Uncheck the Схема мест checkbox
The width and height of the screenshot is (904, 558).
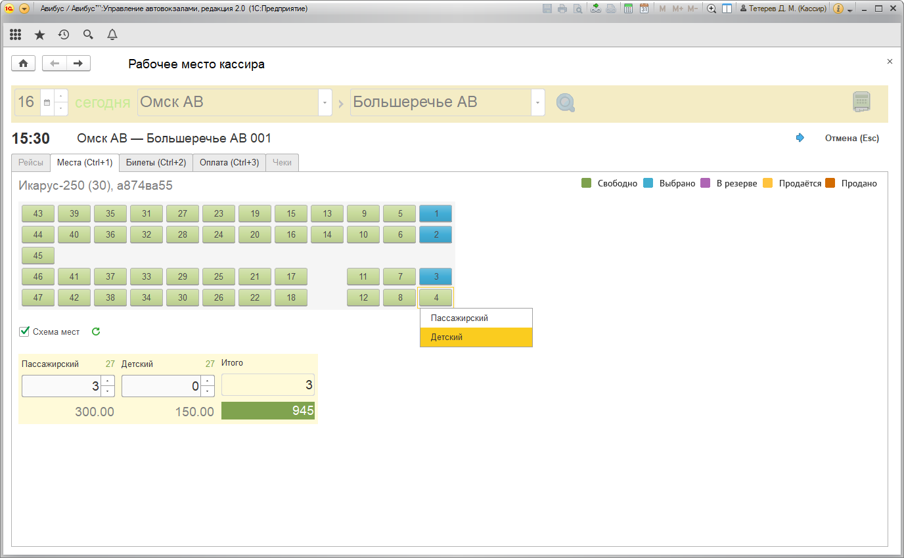25,332
